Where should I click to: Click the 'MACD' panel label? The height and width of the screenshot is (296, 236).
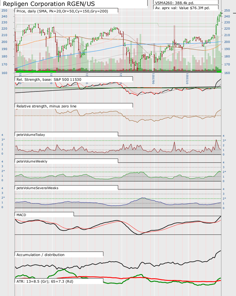[x=21, y=215]
